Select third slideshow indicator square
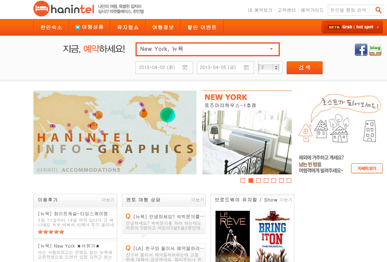 (258, 181)
